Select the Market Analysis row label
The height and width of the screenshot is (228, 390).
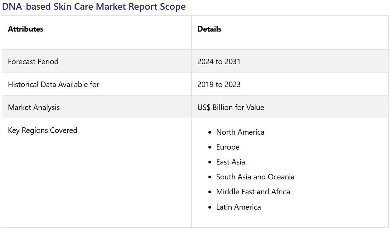(x=34, y=108)
